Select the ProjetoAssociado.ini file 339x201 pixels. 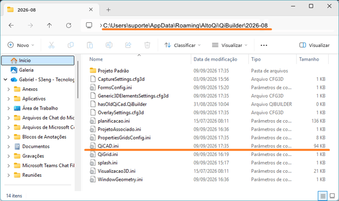pyautogui.click(x=119, y=129)
